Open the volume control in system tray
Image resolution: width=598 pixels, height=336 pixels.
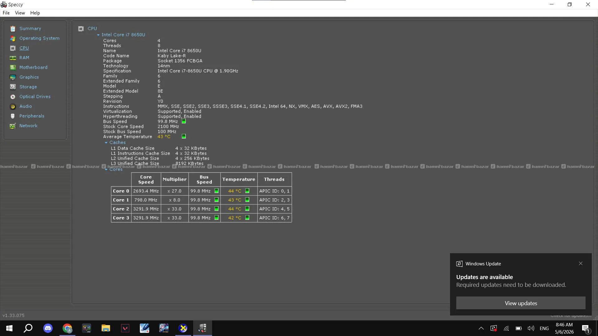[531, 328]
